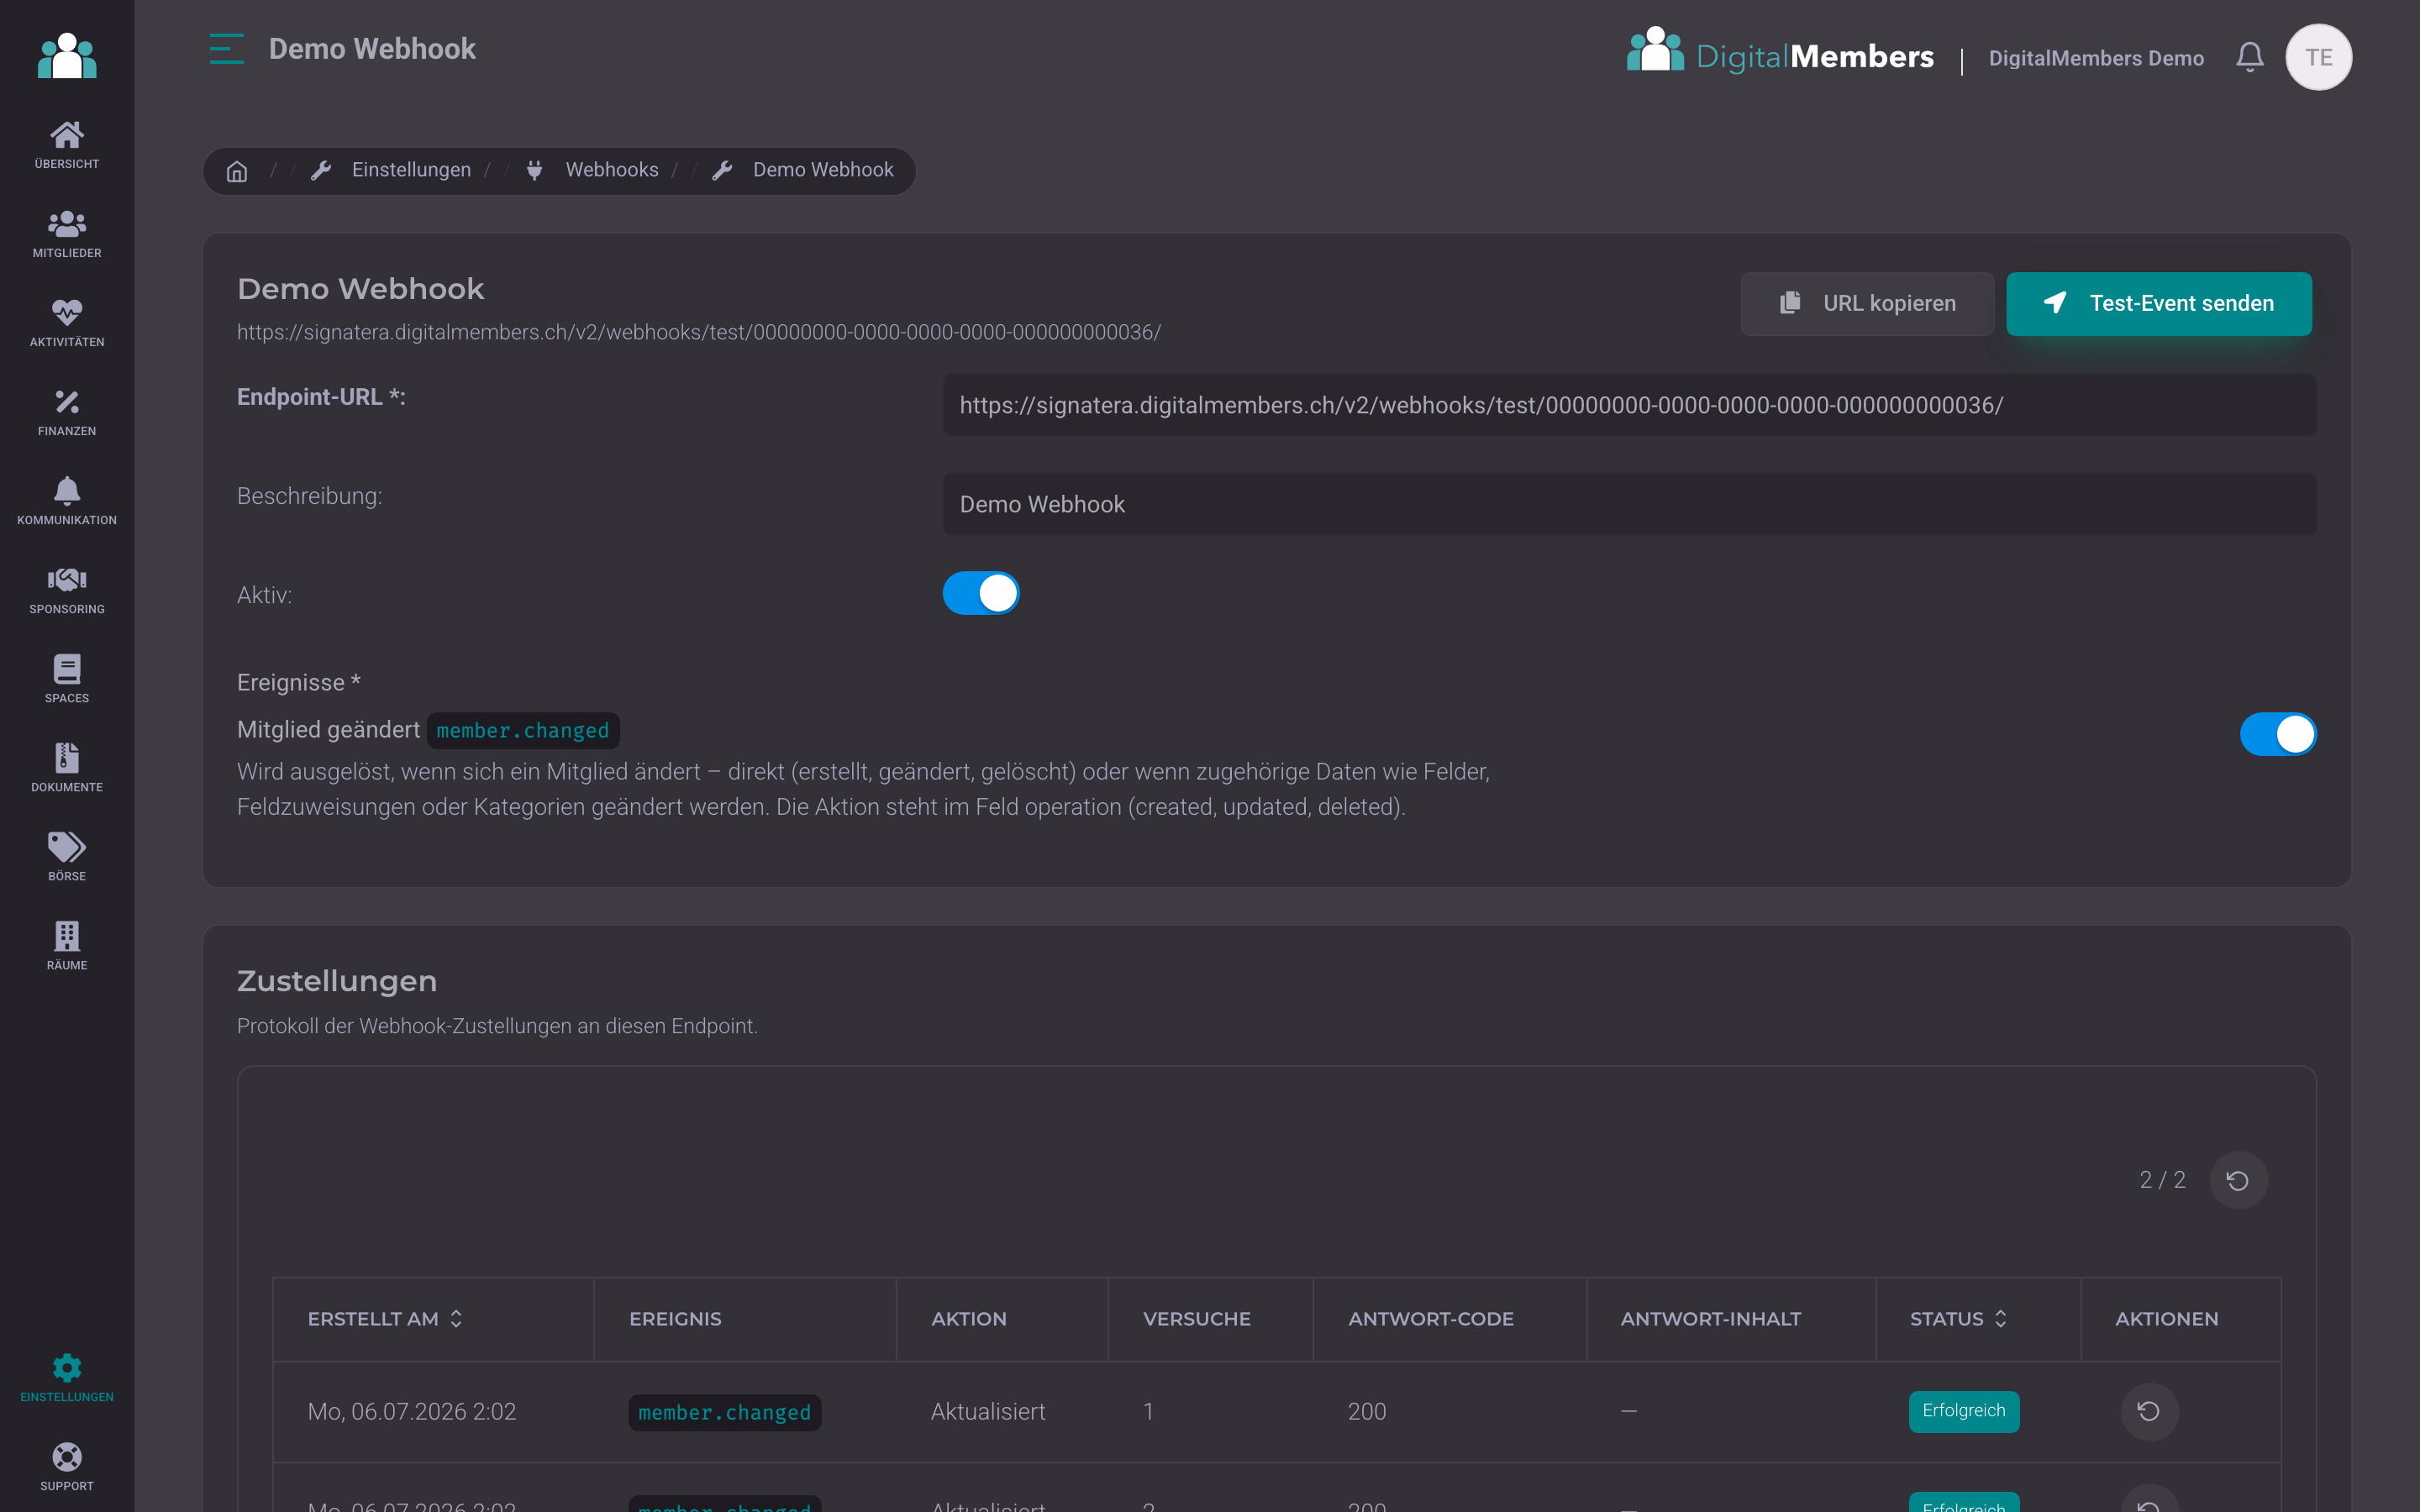Go to home via breadcrumb house icon
2420x1512 pixels.
[237, 171]
